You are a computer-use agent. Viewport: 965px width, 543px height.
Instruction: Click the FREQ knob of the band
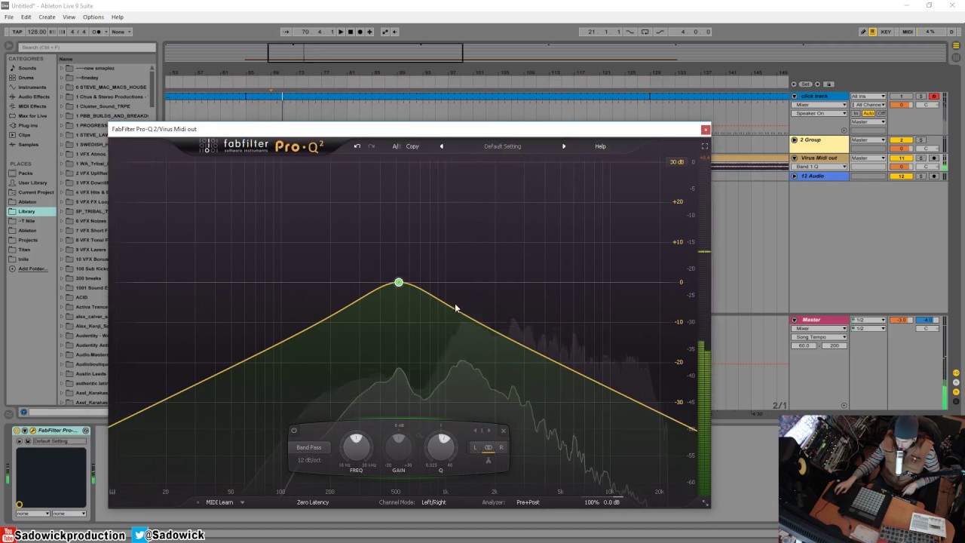pos(356,447)
